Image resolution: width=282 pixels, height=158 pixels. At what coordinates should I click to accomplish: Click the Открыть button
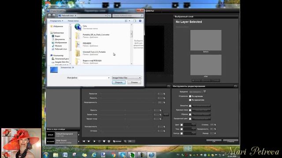[119, 83]
